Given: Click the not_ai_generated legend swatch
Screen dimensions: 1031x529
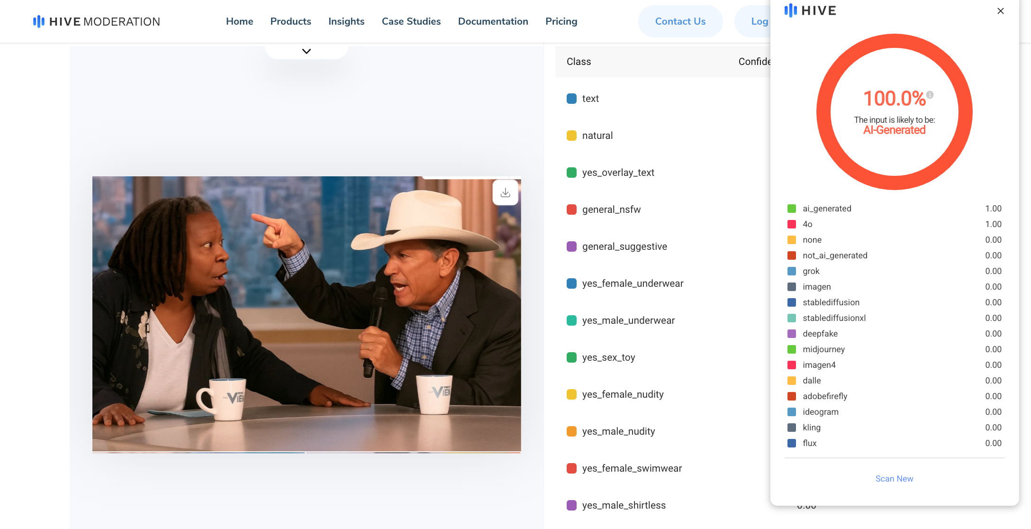Looking at the screenshot, I should pos(792,255).
